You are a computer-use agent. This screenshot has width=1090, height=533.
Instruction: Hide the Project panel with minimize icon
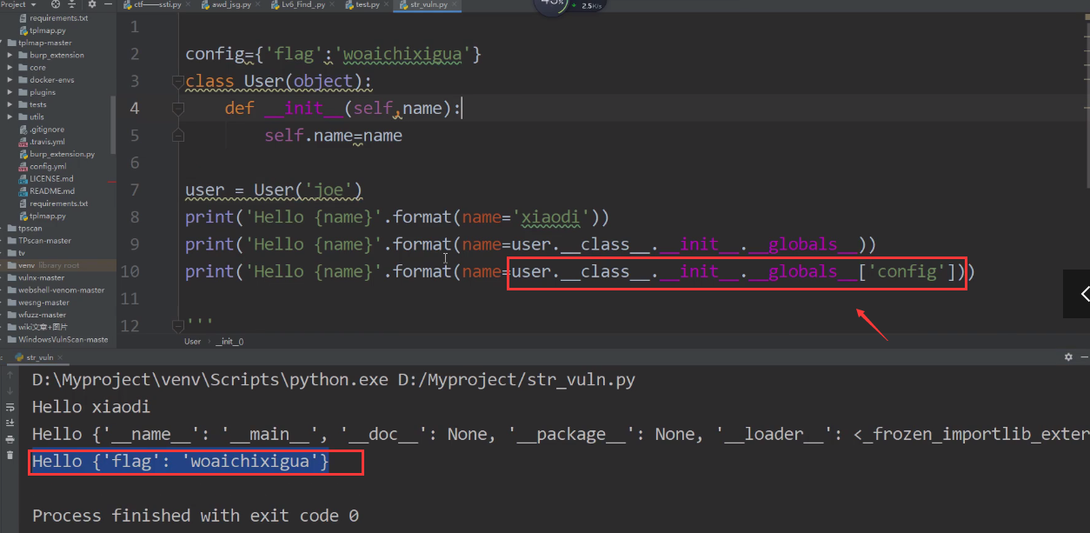click(108, 4)
